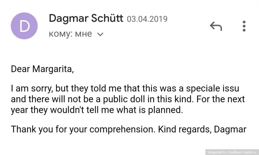The height and width of the screenshot is (155, 259).
Task: Click the purple D sender avatar
Action: [24, 26]
